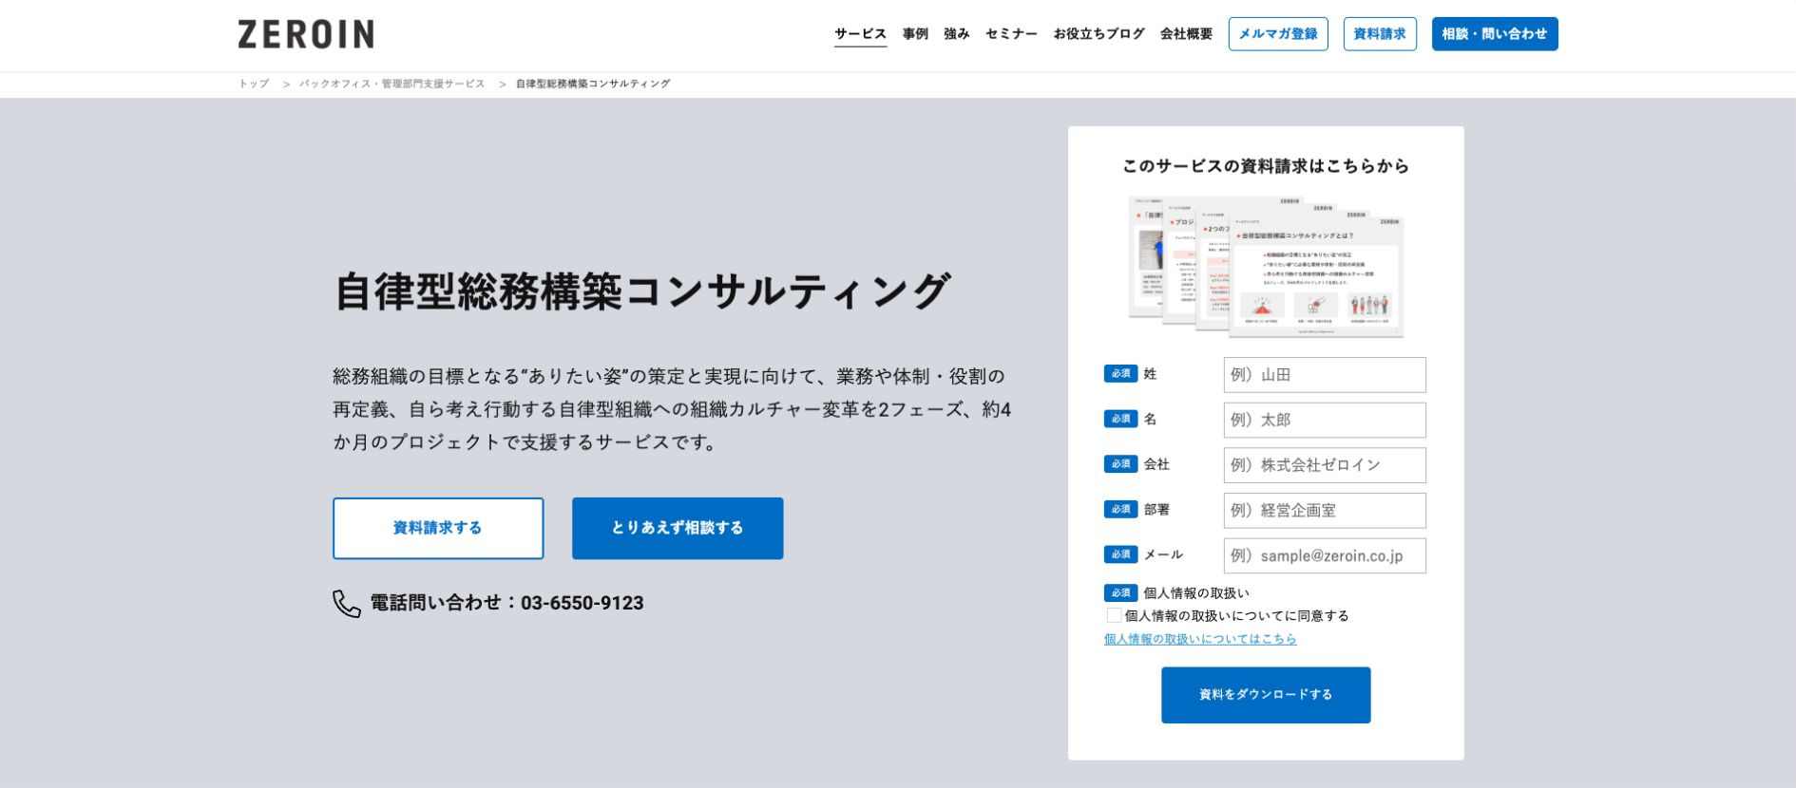The height and width of the screenshot is (788, 1796).
Task: Click the このサービスの資料請求はこちらから heading
Action: [x=1266, y=166]
